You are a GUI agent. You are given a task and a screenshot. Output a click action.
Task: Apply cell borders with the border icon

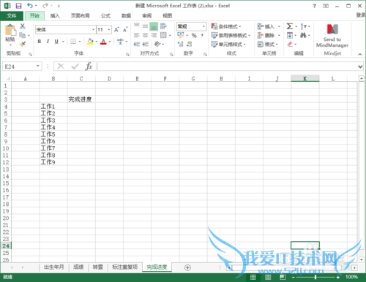click(73, 42)
